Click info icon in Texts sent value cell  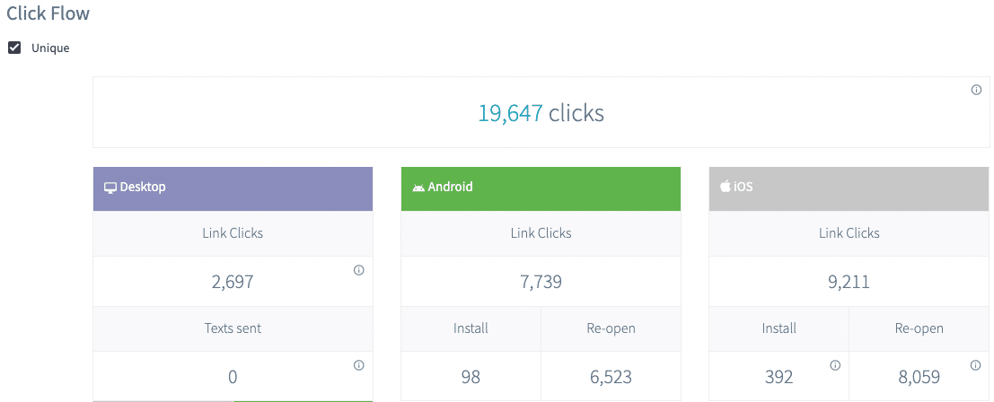click(359, 365)
